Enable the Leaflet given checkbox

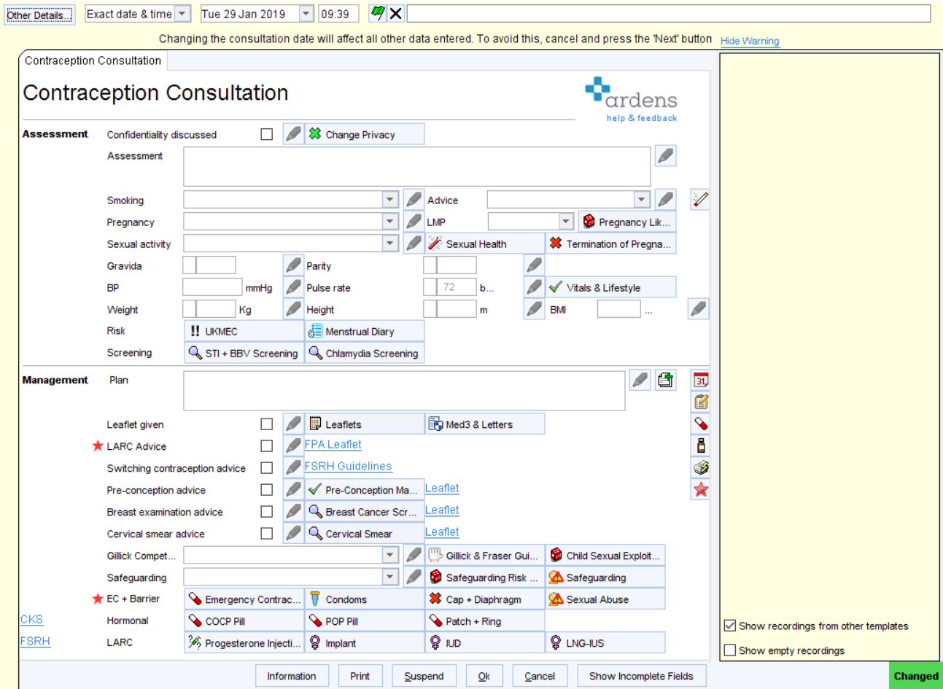tap(266, 423)
